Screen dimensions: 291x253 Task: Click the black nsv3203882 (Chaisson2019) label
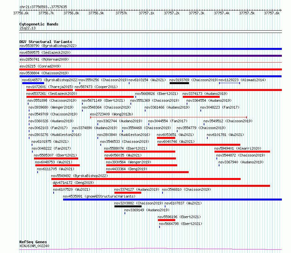click(x=139, y=203)
